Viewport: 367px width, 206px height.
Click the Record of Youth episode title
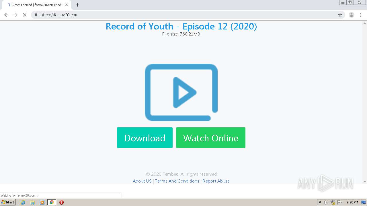coord(181,26)
